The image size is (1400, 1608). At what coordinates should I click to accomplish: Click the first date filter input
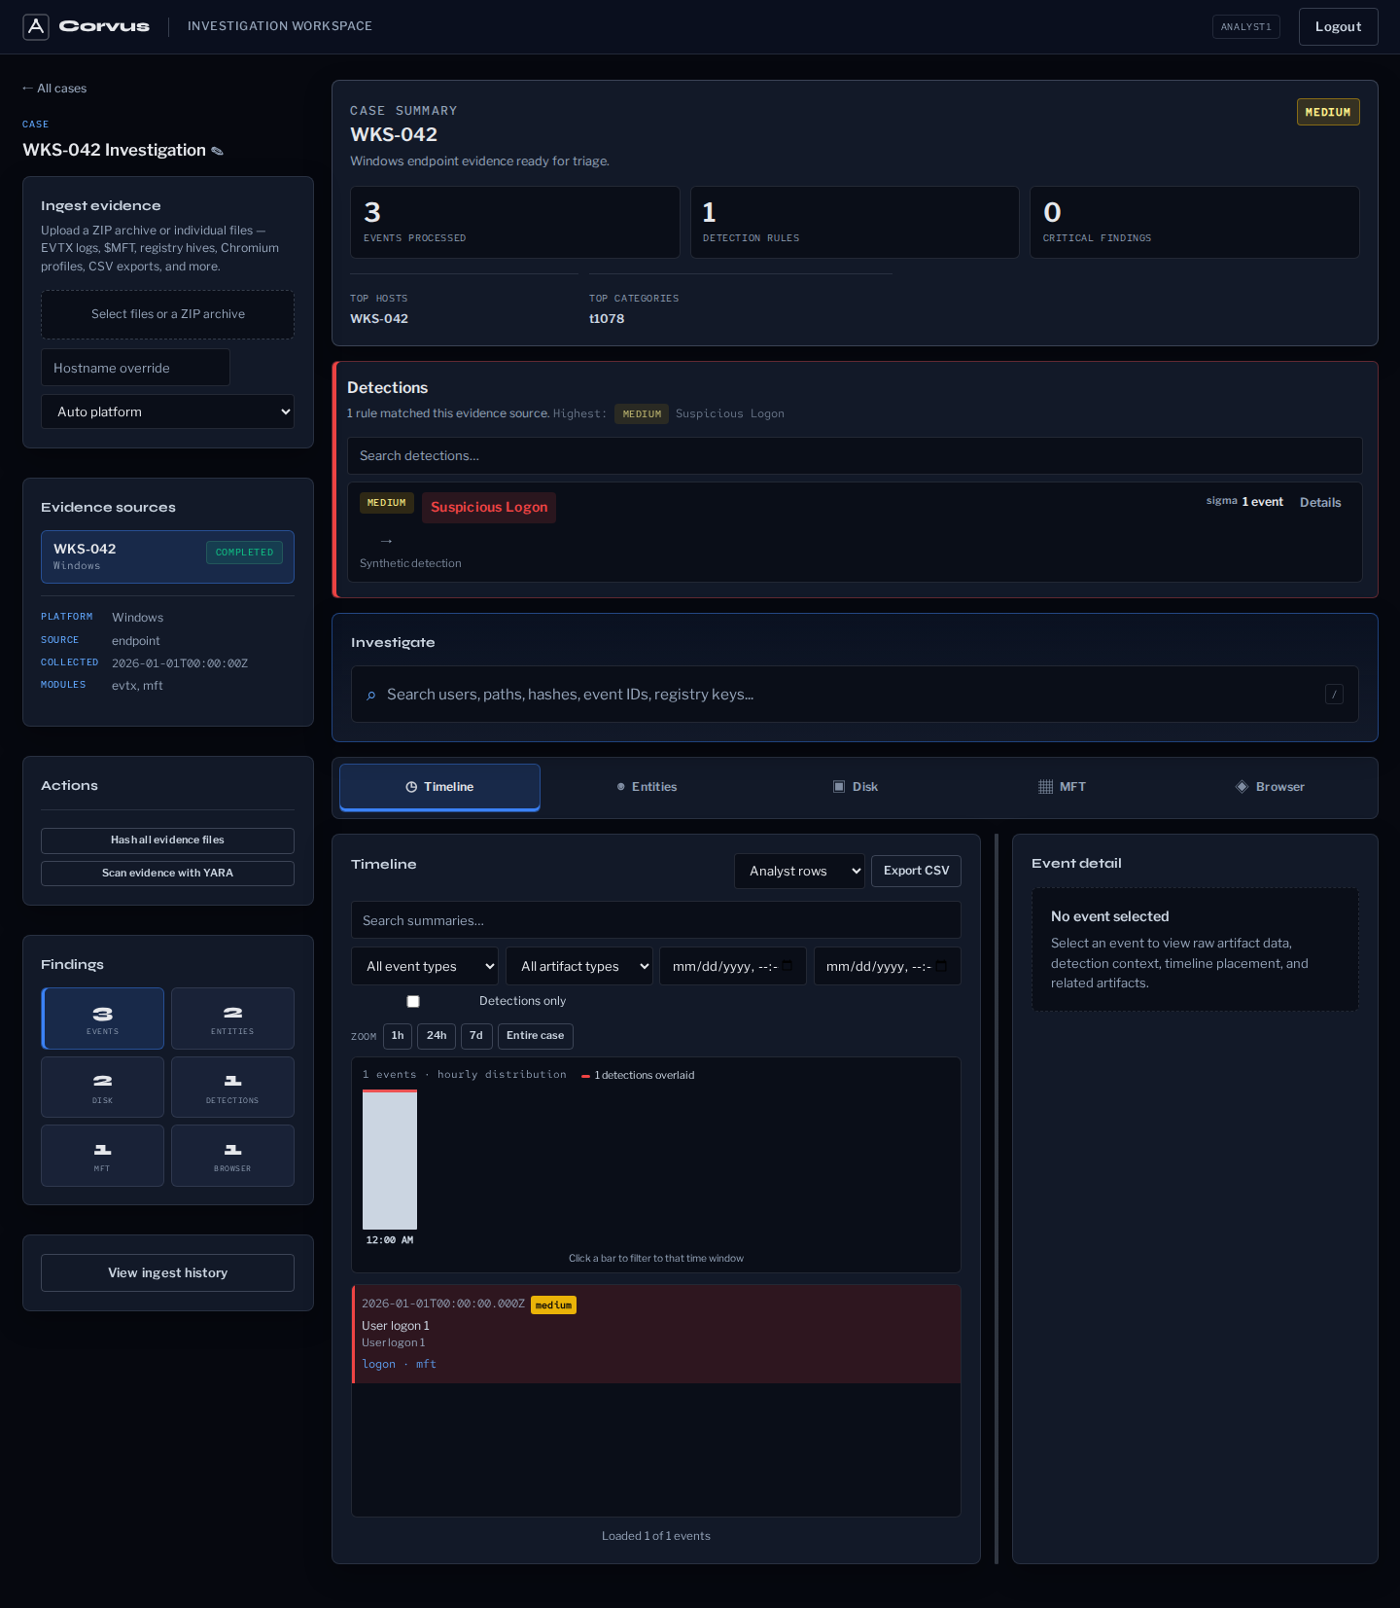coord(733,966)
